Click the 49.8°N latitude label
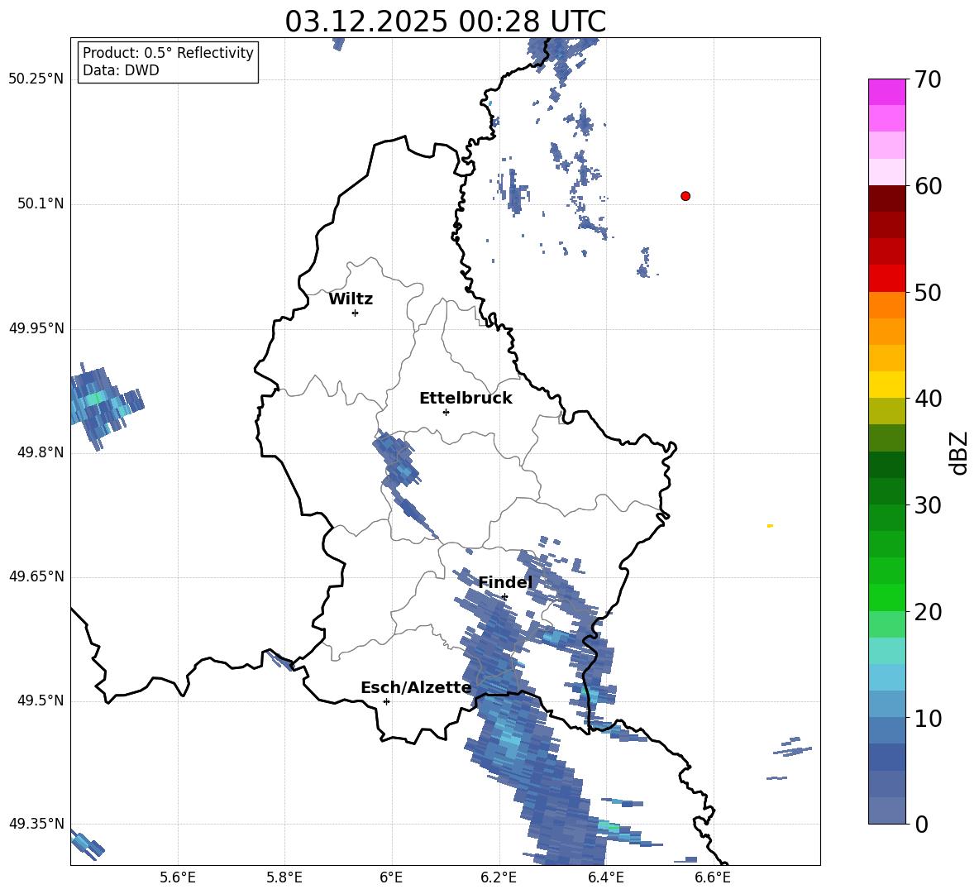 (40, 452)
